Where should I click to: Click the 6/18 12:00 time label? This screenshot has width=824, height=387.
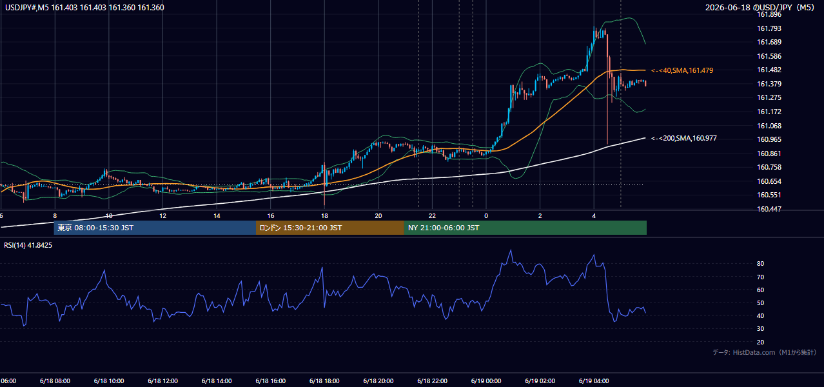[x=162, y=381]
